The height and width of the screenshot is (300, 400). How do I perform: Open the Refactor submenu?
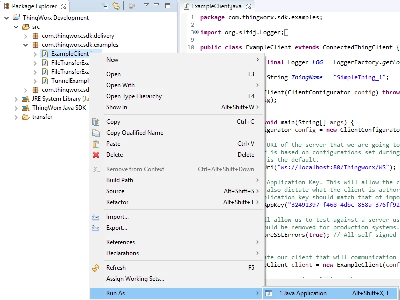(x=177, y=202)
